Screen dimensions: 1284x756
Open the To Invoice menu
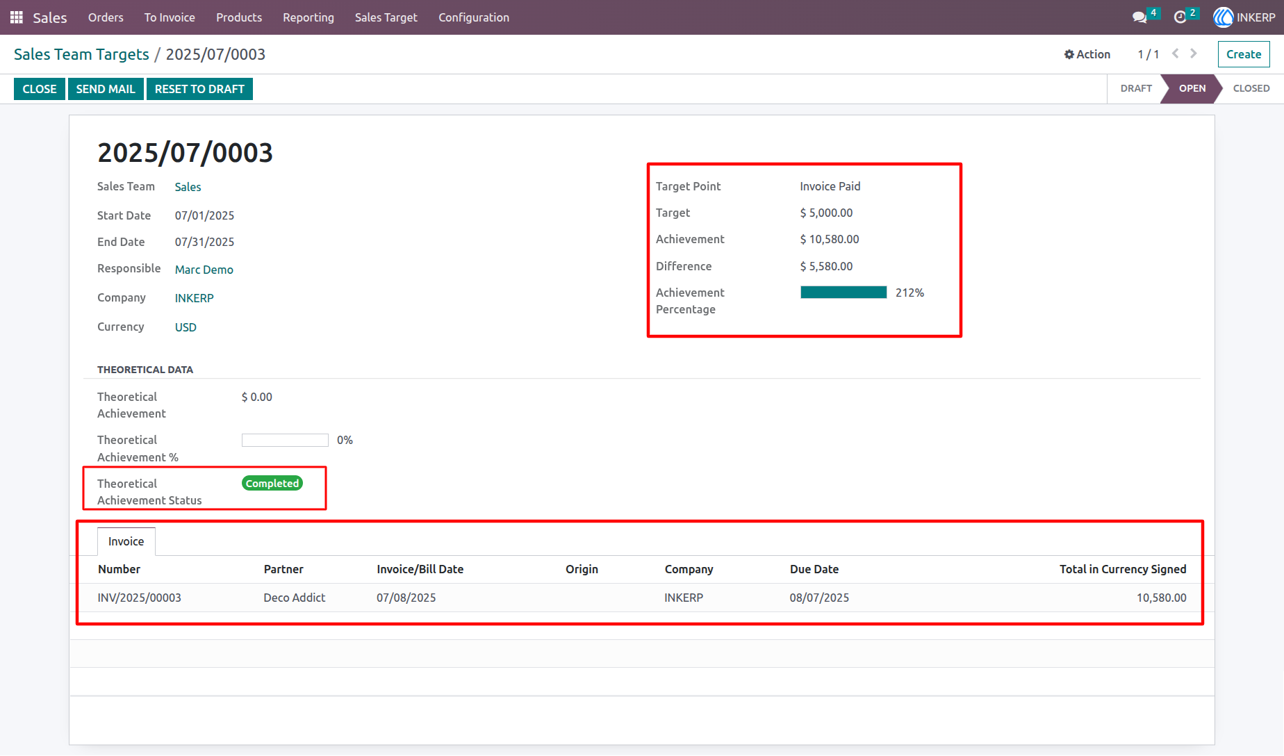click(x=170, y=17)
